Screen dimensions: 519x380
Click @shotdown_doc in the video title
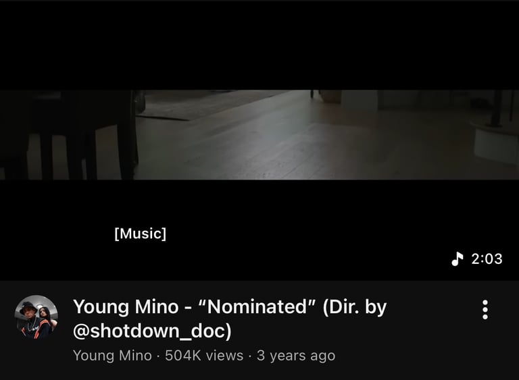tap(152, 331)
